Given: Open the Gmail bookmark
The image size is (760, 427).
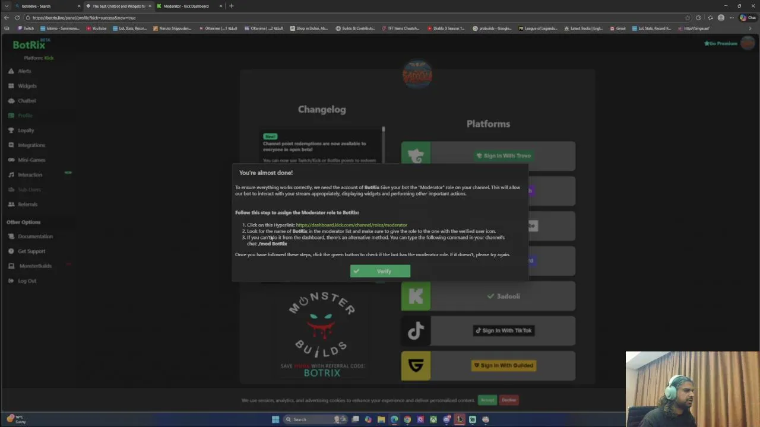Looking at the screenshot, I should pos(617,28).
